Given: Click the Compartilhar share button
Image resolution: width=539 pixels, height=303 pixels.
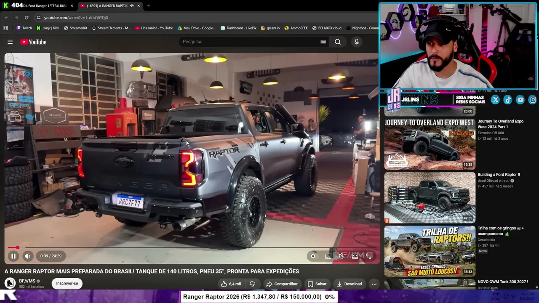Looking at the screenshot, I should tap(282, 284).
